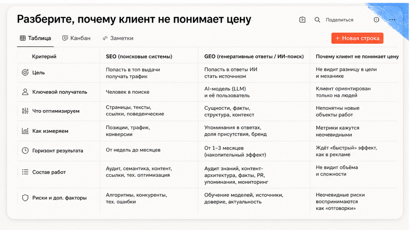Click the person icon for Ключевой получатель
Viewport: 410px width, 230px height.
click(x=25, y=92)
